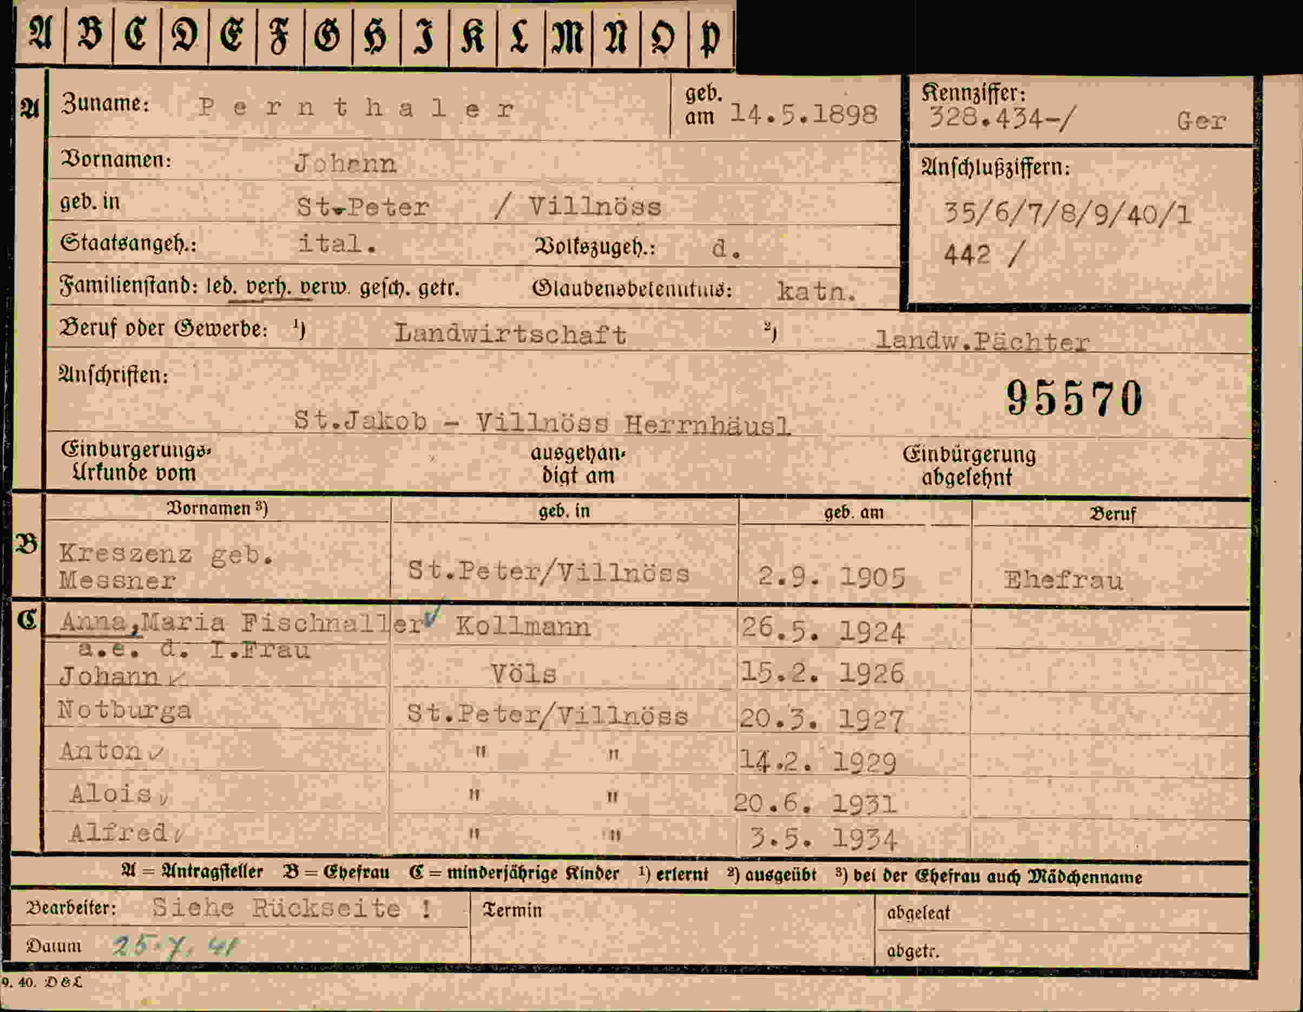This screenshot has width=1303, height=1012.
Task: Click the child name 'Notburga'
Action: click(x=124, y=710)
